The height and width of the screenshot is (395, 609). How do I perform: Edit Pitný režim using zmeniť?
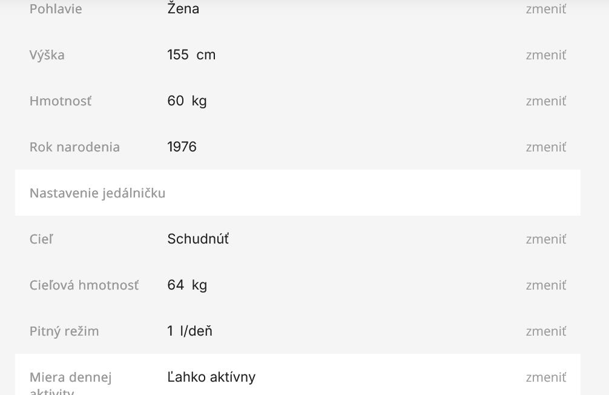pyautogui.click(x=545, y=331)
